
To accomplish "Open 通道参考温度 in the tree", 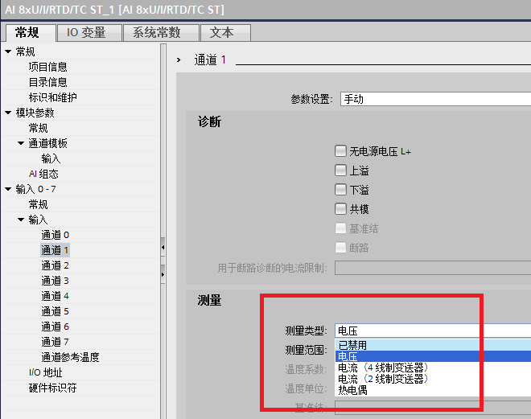I will tap(70, 357).
